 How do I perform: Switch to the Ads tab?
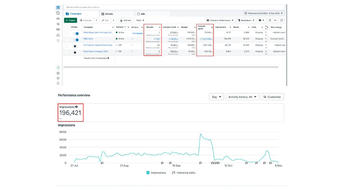pyautogui.click(x=141, y=14)
